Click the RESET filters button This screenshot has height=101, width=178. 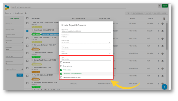(x=20, y=75)
